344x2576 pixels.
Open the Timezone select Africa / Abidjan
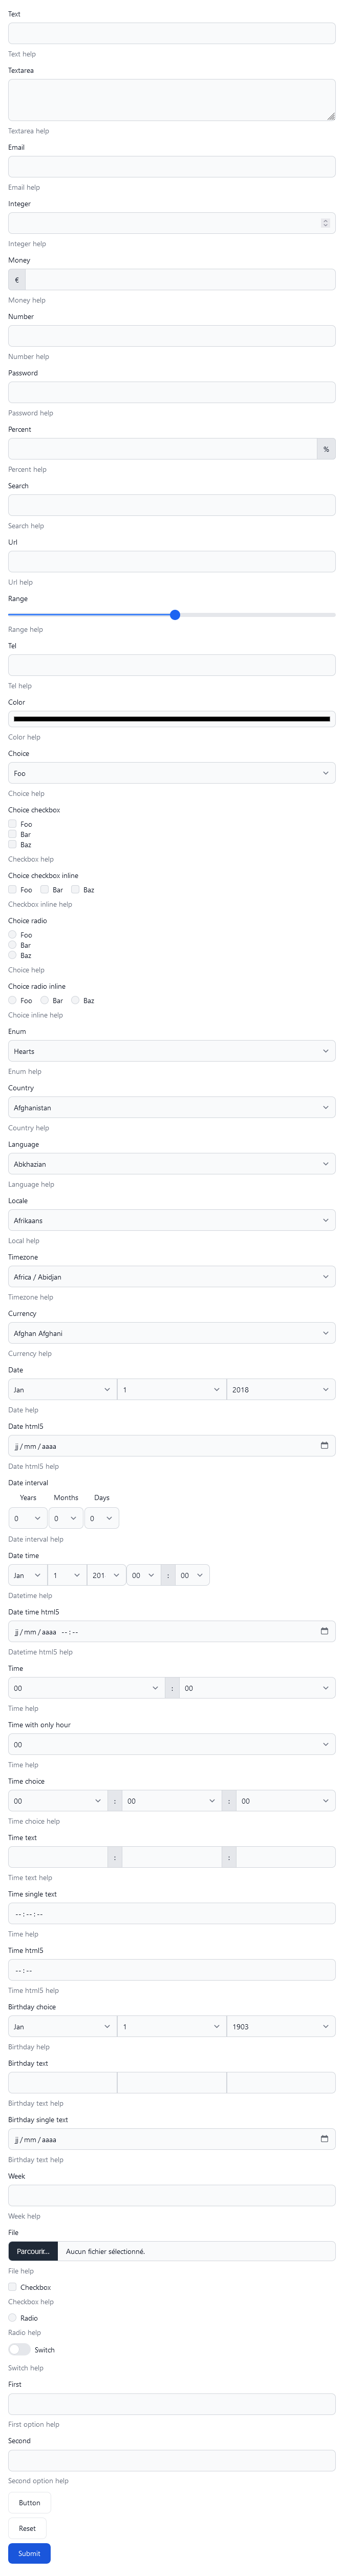pyautogui.click(x=171, y=1276)
